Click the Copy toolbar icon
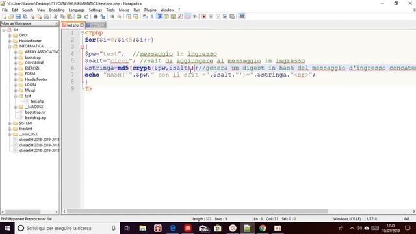Screen dimensions: 416x234 point(62,17)
